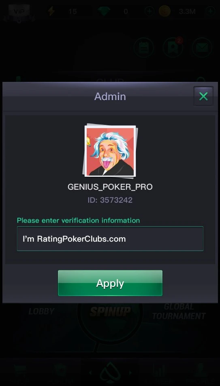The height and width of the screenshot is (386, 220).
Task: Tap the gold coin icon
Action: tap(164, 11)
